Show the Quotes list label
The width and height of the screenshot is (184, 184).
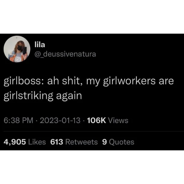pyautogui.click(x=121, y=142)
